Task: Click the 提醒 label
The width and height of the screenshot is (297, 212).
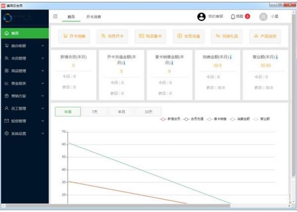Action: 240,17
